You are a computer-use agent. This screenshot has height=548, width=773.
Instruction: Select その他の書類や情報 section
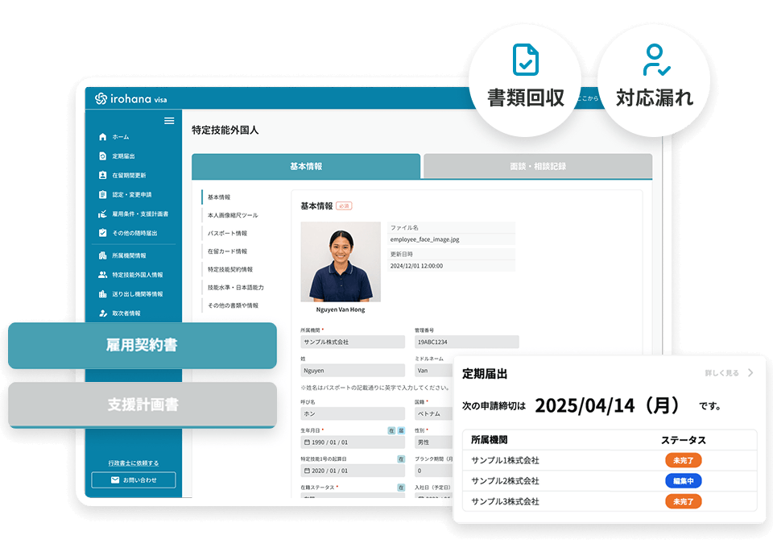point(233,305)
